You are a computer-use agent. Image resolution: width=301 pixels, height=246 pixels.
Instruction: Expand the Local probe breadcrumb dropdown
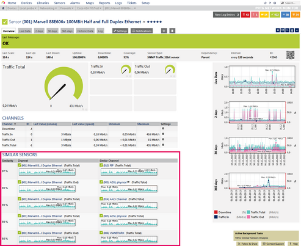point(35,9)
